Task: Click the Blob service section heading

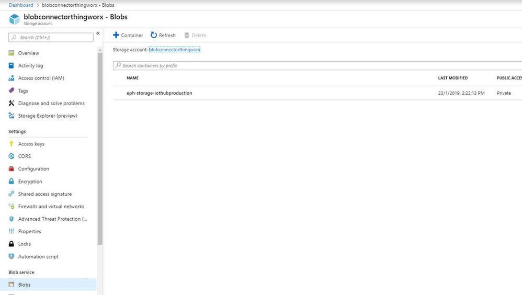Action: pos(21,273)
